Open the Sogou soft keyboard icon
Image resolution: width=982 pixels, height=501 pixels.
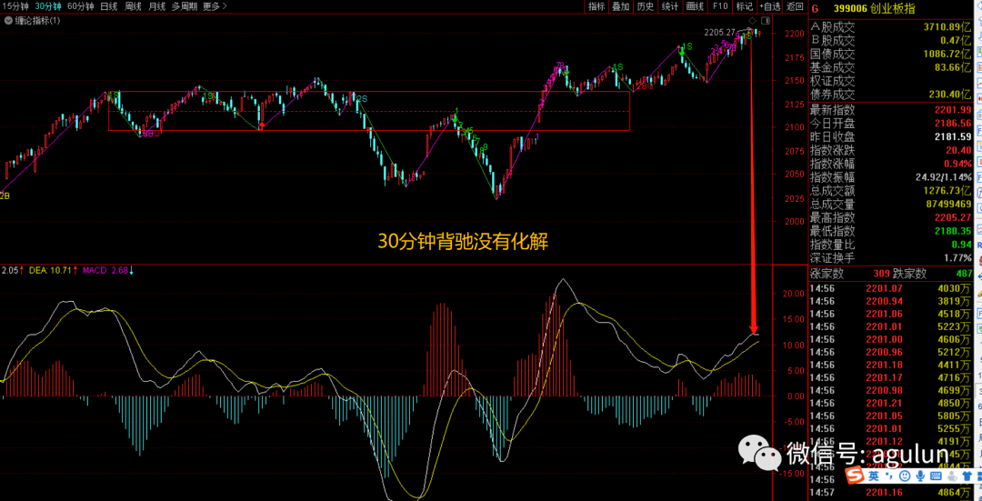[936, 476]
